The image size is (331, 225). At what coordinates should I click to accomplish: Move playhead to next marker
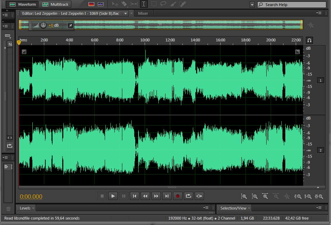coord(167,196)
